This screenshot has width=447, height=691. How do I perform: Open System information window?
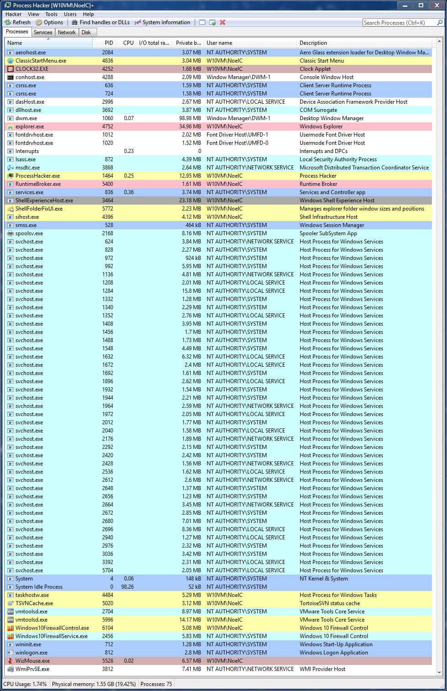click(162, 22)
